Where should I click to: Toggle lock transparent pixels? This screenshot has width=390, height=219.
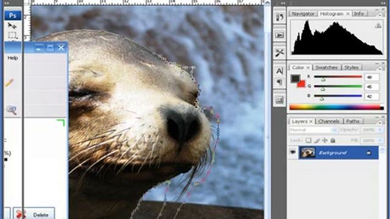(x=308, y=141)
